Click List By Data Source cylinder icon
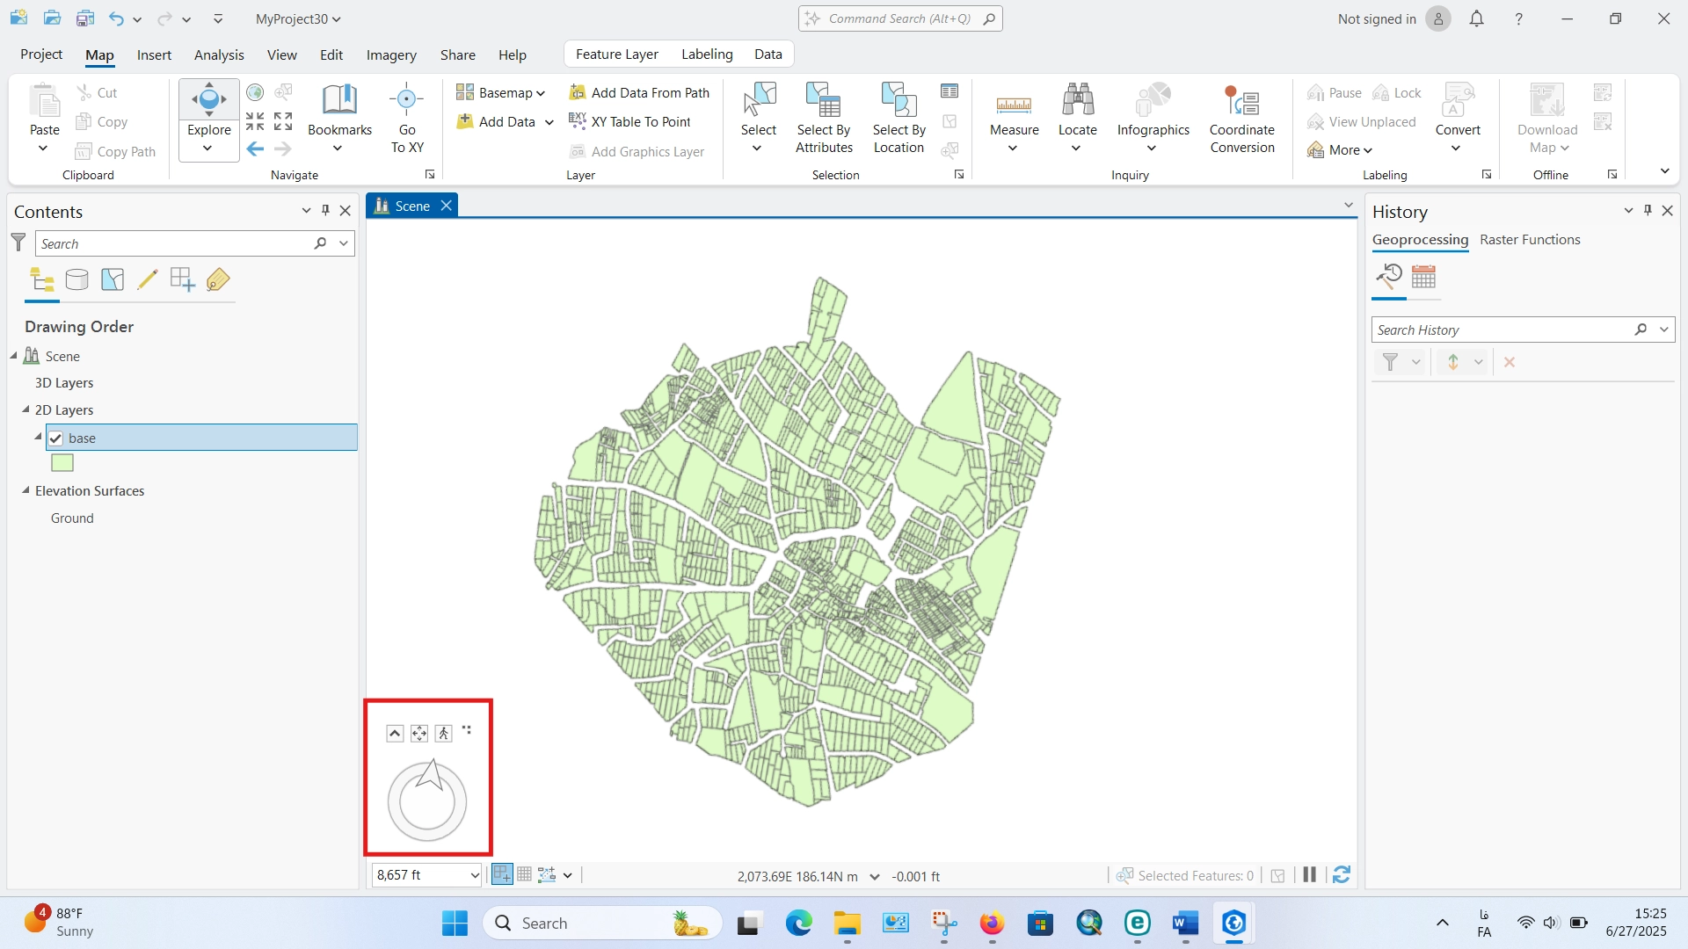 [77, 280]
